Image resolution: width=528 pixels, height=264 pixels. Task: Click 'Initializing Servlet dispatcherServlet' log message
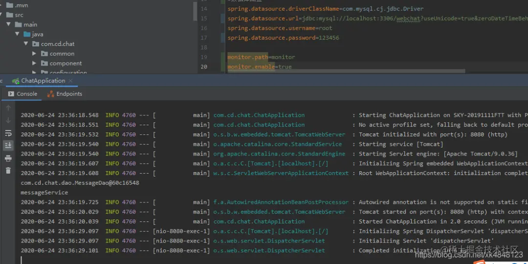click(426, 241)
